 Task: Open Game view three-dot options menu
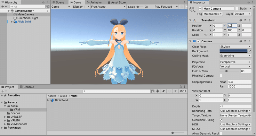(x=185, y=2)
